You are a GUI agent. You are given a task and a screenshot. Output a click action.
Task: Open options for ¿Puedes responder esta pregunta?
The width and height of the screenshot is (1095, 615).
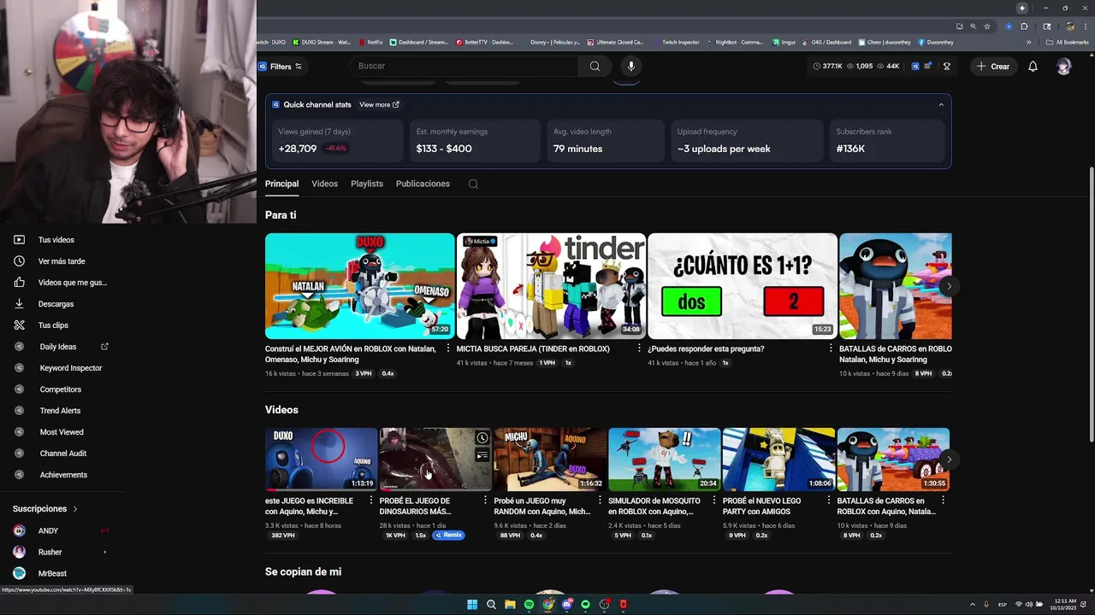coord(831,348)
